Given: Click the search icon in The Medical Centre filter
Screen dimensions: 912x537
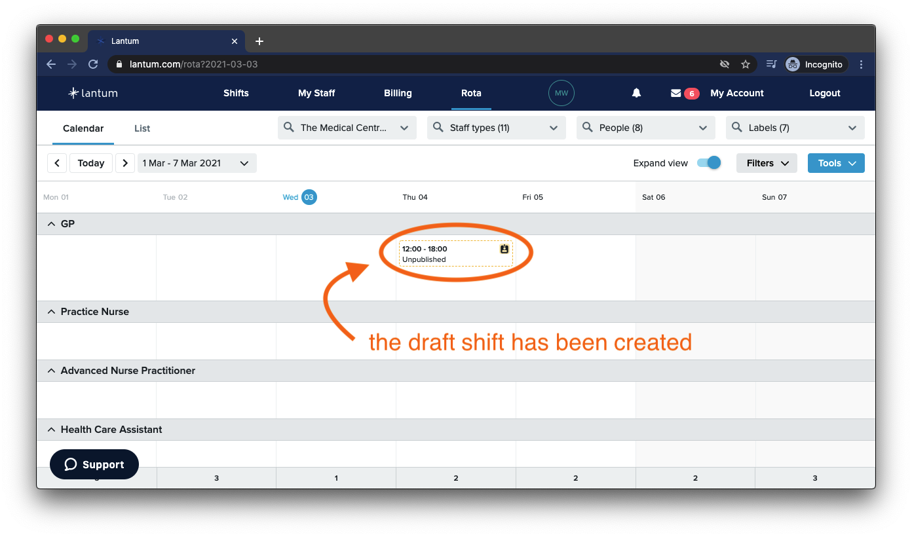Looking at the screenshot, I should click(289, 127).
